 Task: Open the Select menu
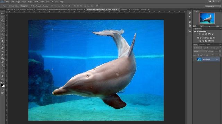point(36,2)
